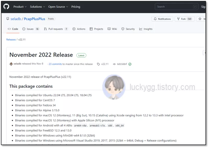Open the Pull requests tab
209x148 pixels.
(x=56, y=29)
